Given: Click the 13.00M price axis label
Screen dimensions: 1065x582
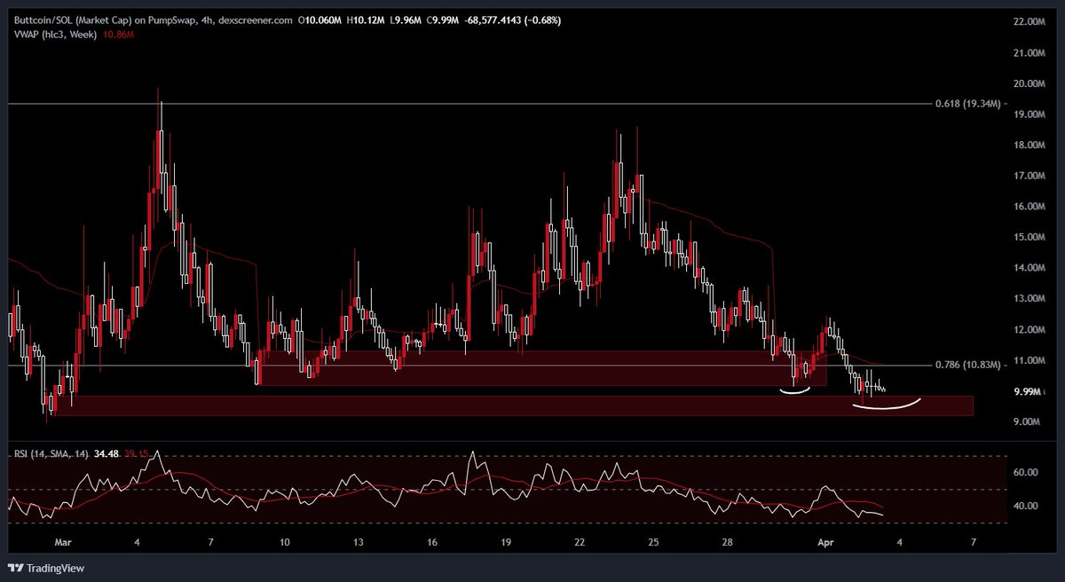Looking at the screenshot, I should (x=1029, y=298).
